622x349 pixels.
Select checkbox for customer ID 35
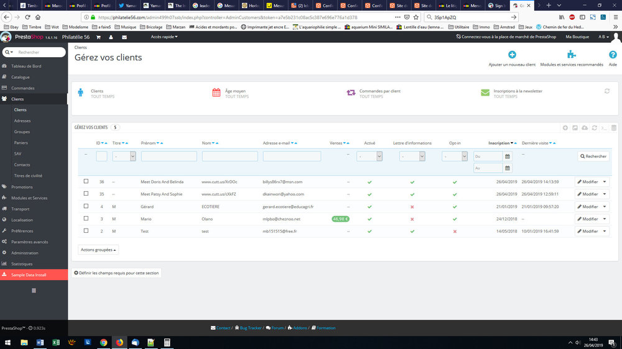click(86, 194)
